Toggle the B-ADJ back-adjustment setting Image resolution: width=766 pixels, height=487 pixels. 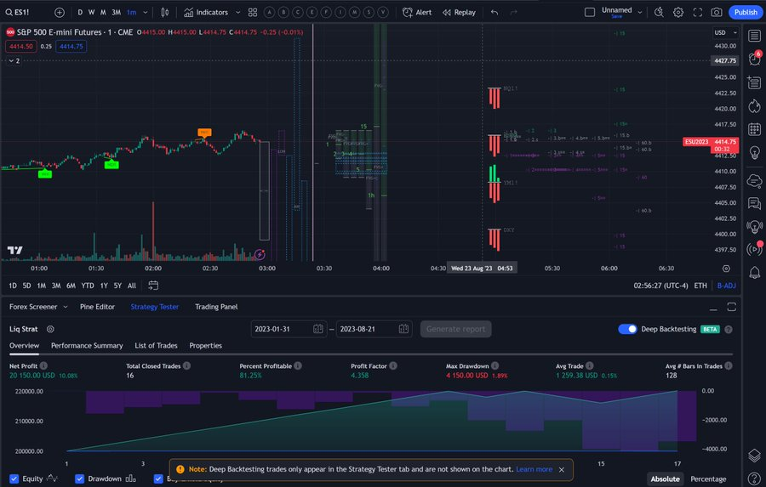click(x=727, y=286)
